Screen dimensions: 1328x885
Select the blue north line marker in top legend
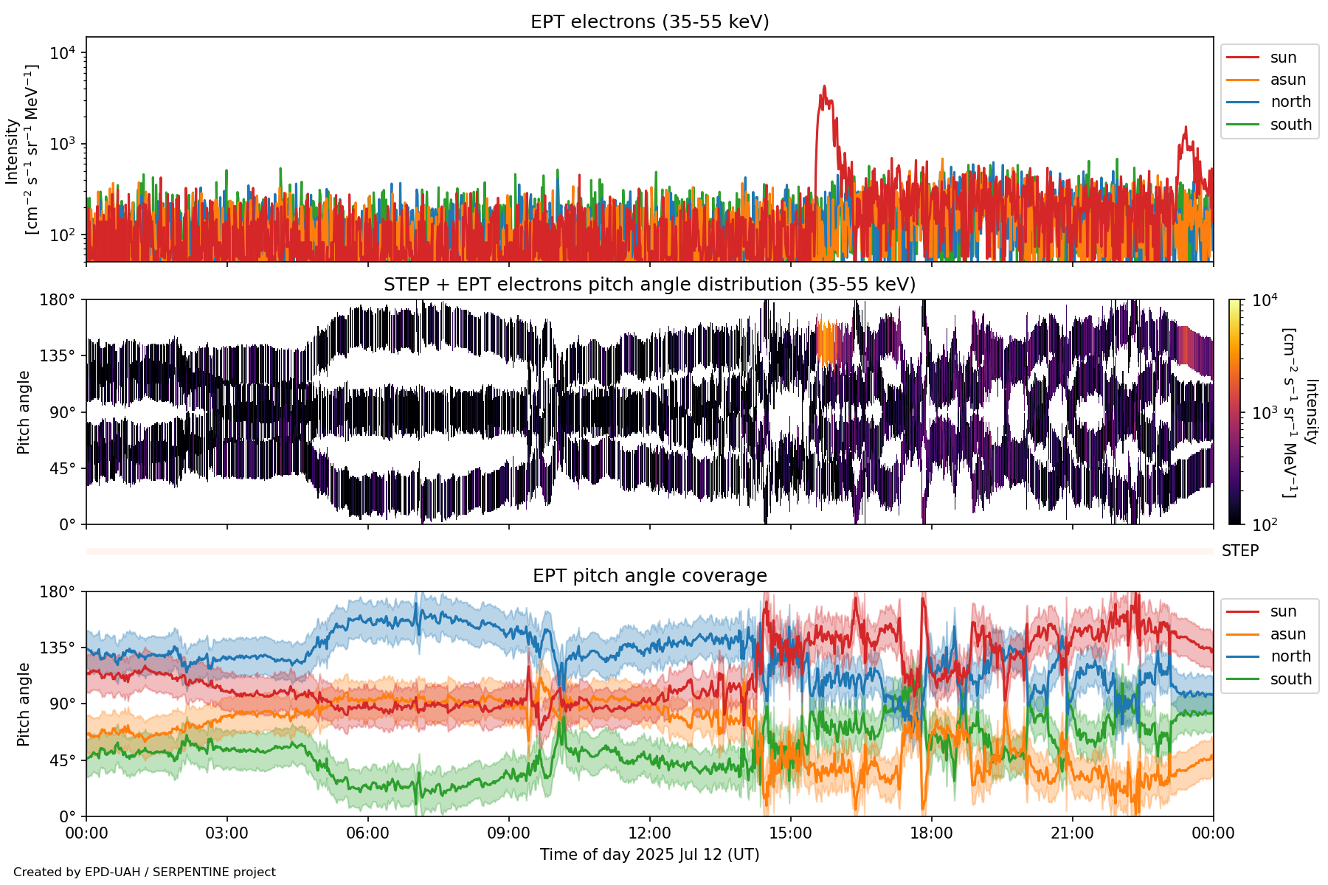(1242, 102)
